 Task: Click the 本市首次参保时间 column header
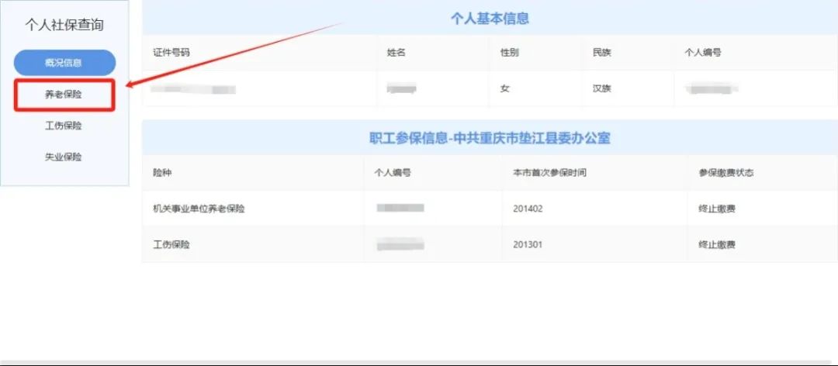click(549, 172)
